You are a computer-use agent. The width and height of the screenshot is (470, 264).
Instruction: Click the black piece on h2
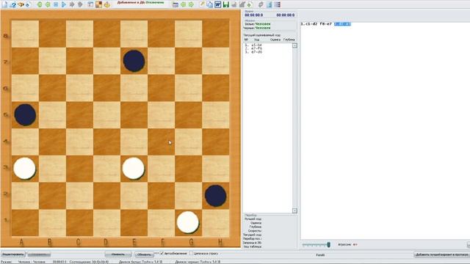[215, 196]
